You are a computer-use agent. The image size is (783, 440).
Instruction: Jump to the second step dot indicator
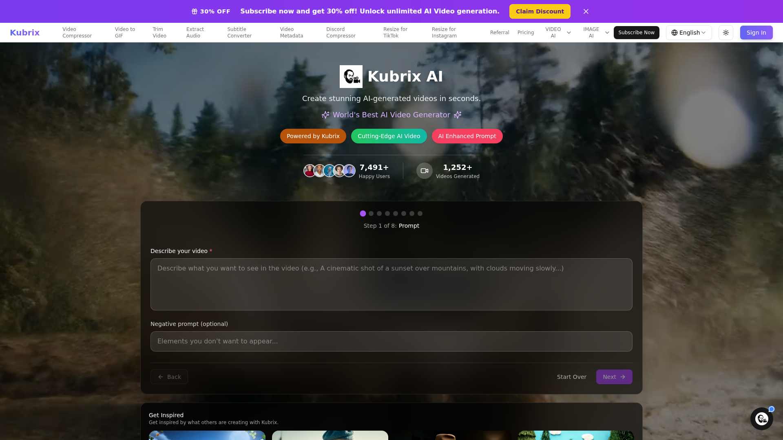[x=371, y=213]
